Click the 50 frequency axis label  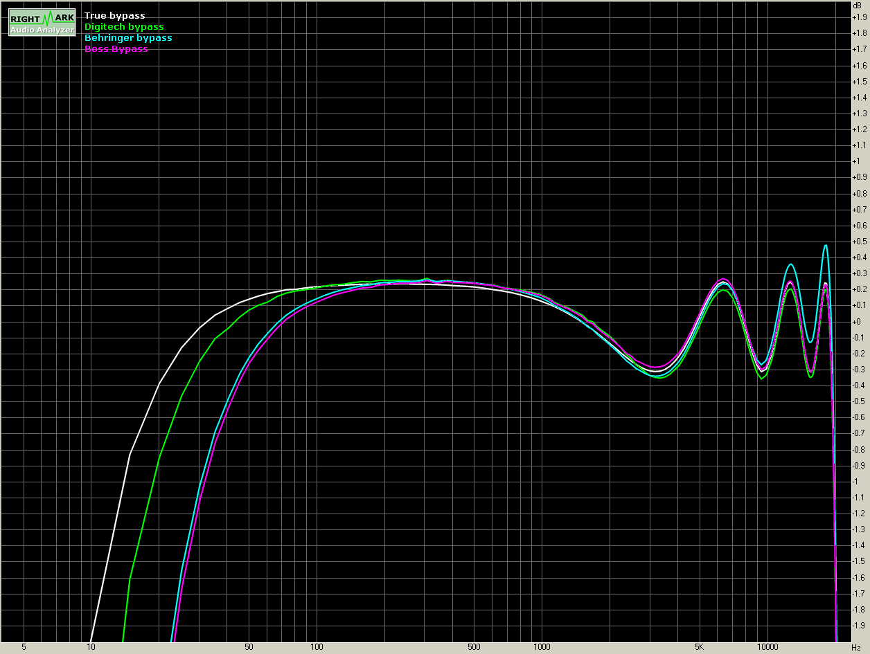tap(248, 647)
